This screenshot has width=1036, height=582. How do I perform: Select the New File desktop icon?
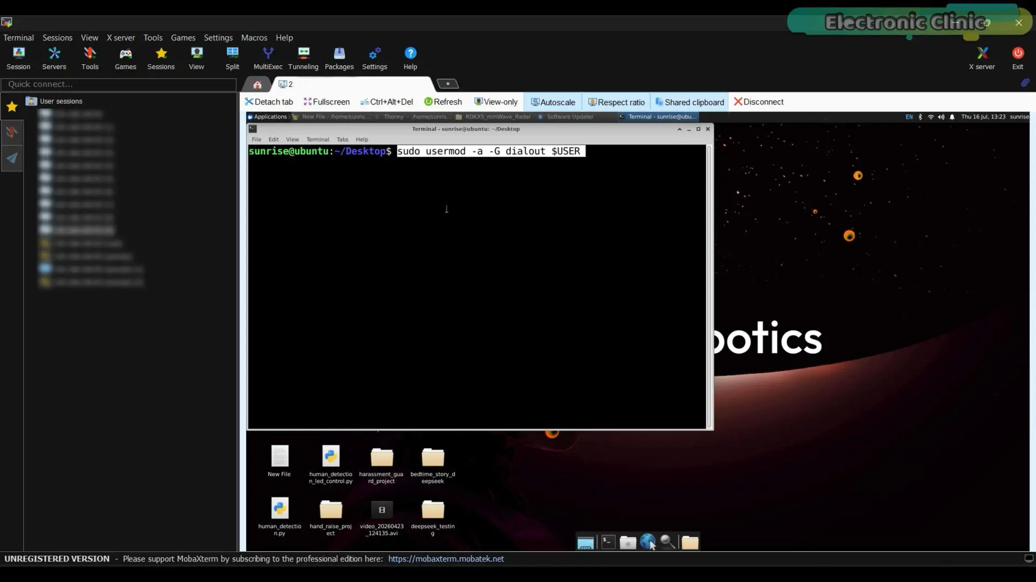(280, 461)
